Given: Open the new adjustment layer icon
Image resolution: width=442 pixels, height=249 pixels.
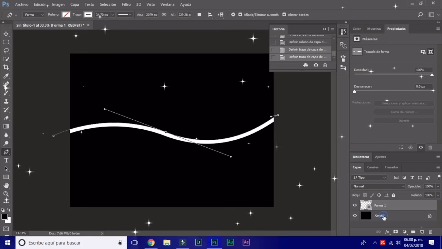Looking at the screenshot, I should [x=405, y=232].
